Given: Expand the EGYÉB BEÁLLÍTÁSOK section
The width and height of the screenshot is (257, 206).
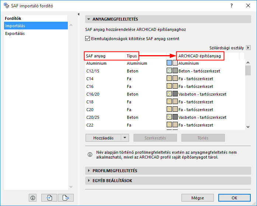Looking at the screenshot, I should click(x=88, y=181).
